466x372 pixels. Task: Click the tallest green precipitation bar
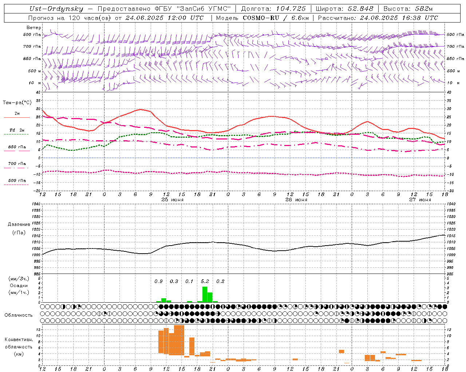point(205,294)
